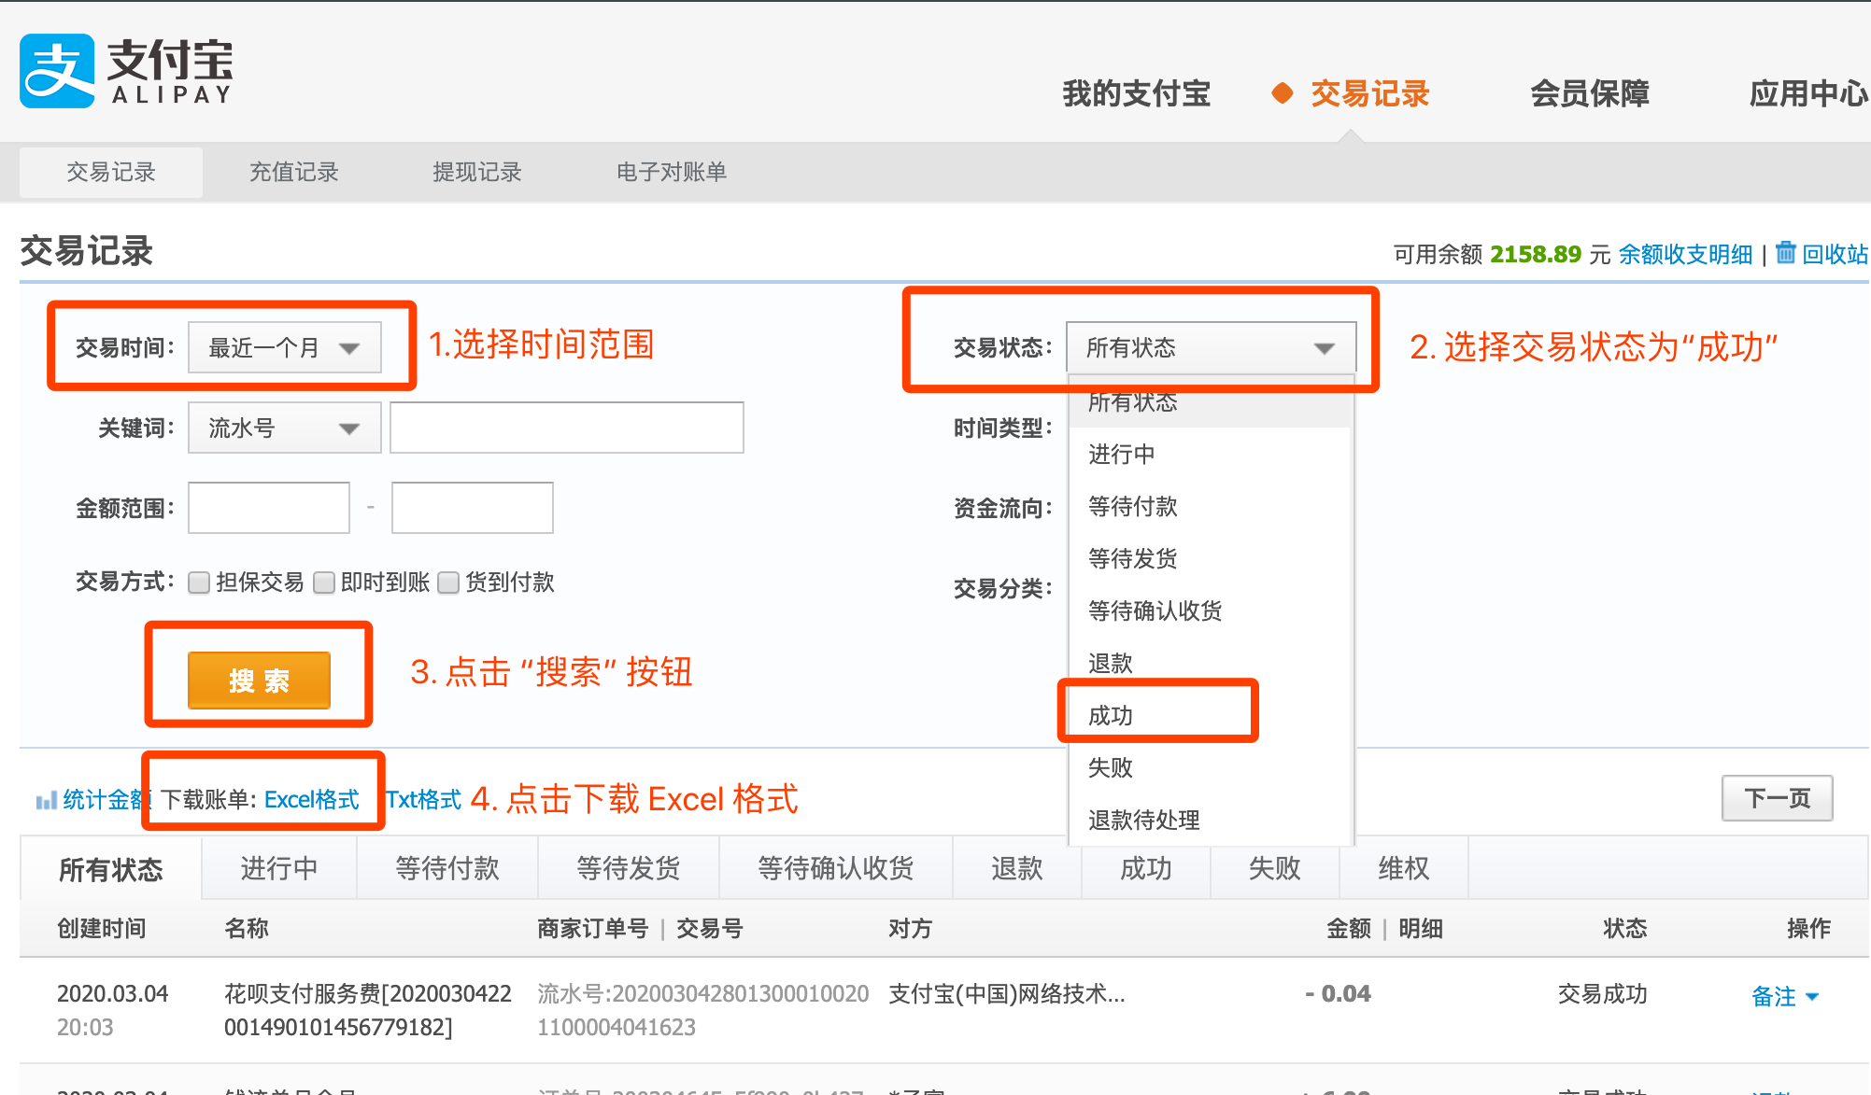This screenshot has width=1871, height=1095.
Task: Click the Alipay logo icon
Action: click(x=57, y=70)
